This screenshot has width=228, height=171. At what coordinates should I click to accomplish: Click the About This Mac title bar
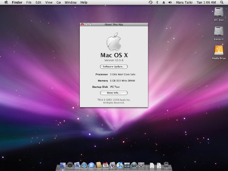[x=114, y=24]
